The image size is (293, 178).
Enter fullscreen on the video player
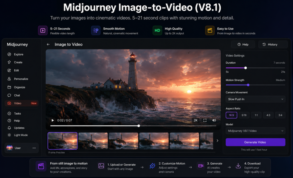pyautogui.click(x=205, y=120)
